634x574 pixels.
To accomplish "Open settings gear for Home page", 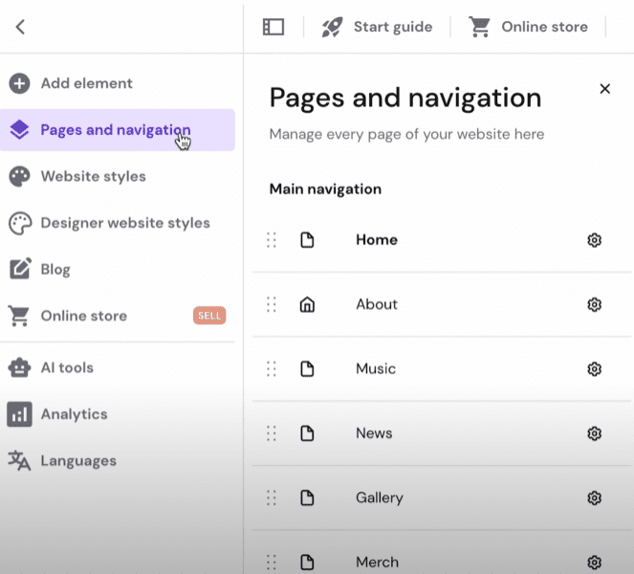I will [x=594, y=240].
